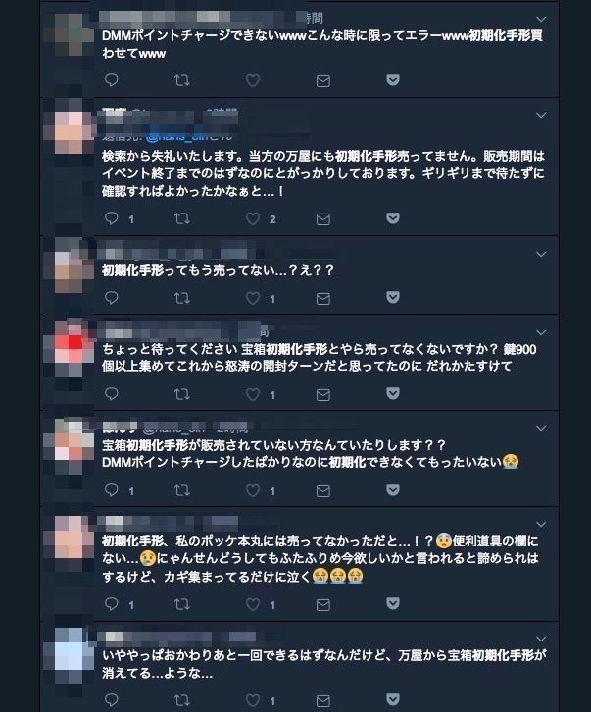Save the 検索から失礼いたします tweet to Pocket
This screenshot has height=712, width=591.
point(393,218)
